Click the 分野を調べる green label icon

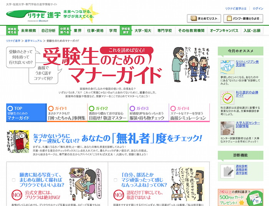pos(65,30)
